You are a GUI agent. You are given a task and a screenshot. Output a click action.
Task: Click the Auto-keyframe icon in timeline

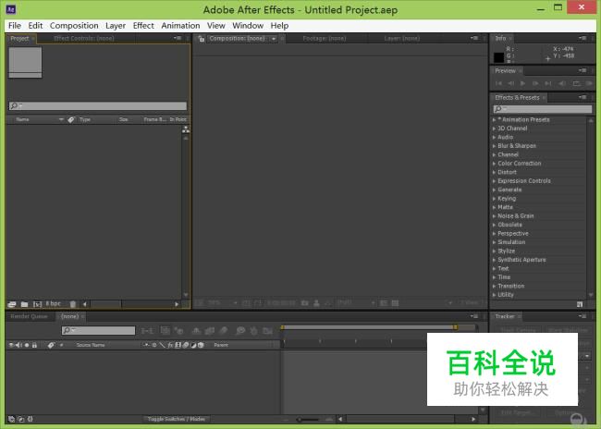coord(254,330)
